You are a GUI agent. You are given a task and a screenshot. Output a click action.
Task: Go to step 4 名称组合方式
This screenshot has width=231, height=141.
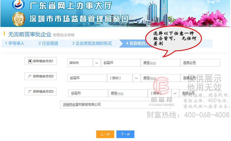136,43
